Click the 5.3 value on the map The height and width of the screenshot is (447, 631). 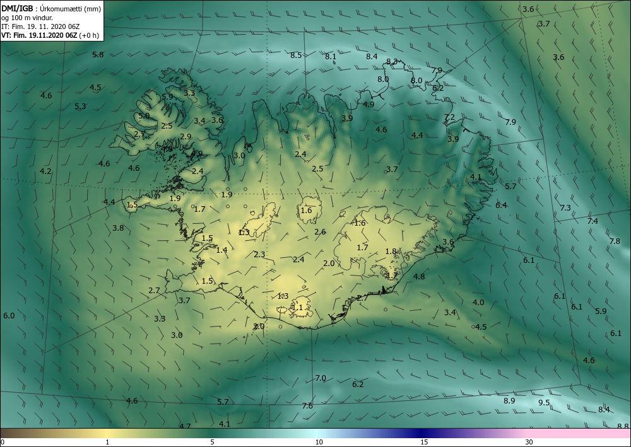[80, 107]
